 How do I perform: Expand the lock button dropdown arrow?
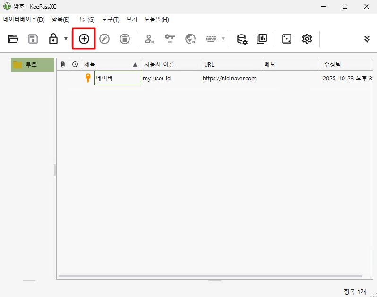coord(66,39)
